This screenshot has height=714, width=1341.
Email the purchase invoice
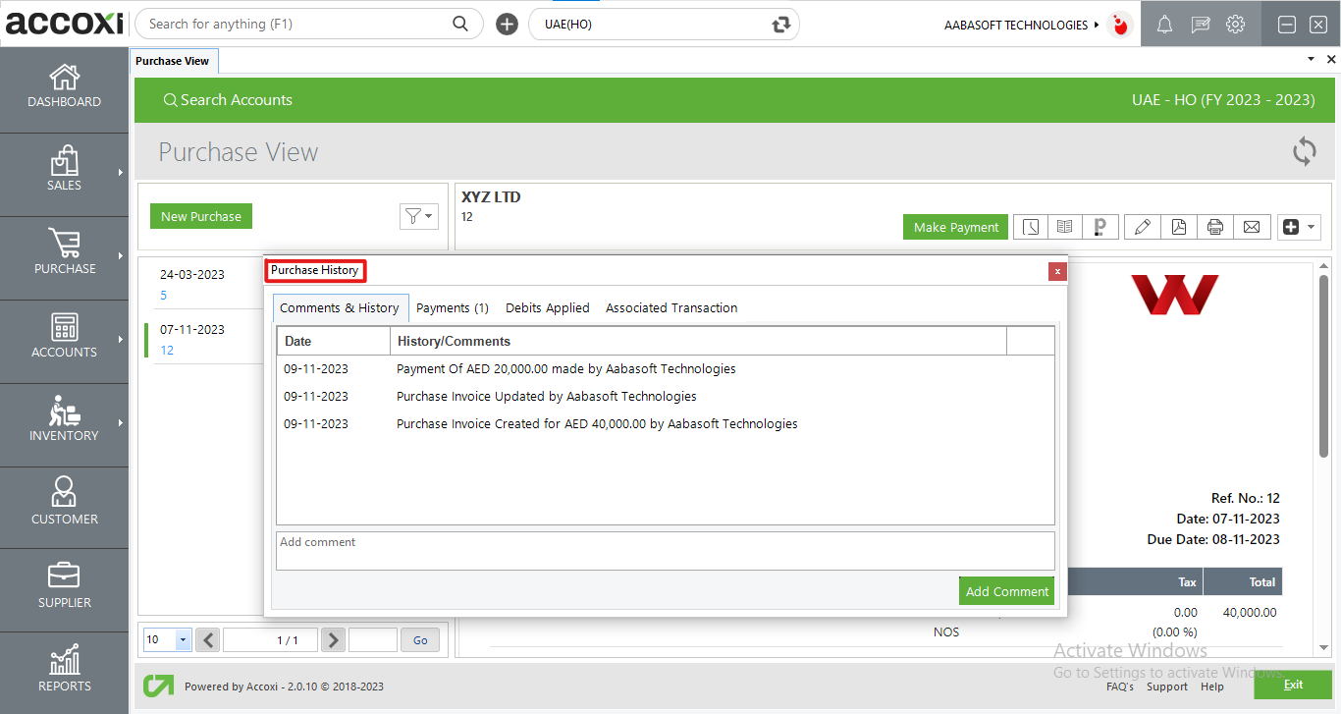[1251, 226]
